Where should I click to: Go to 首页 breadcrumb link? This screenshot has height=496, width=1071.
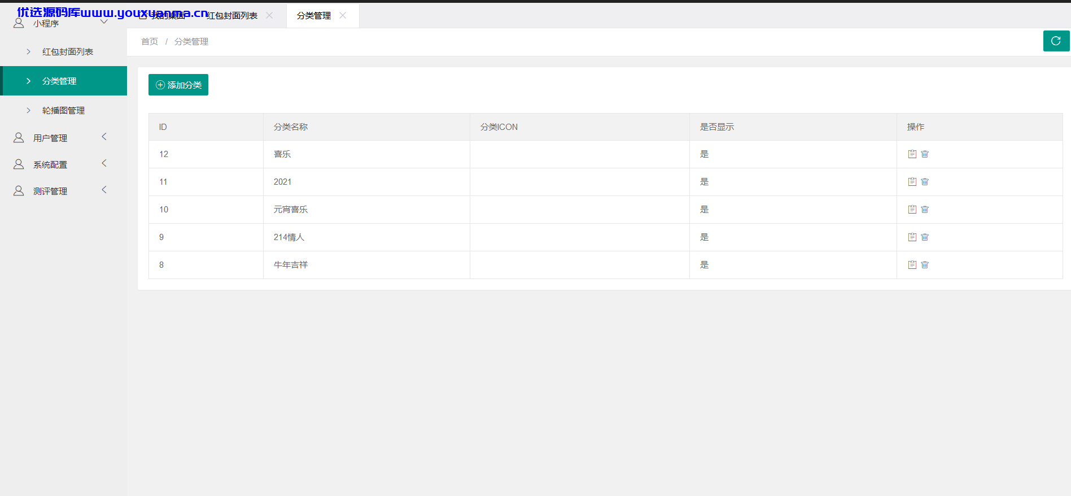point(150,41)
